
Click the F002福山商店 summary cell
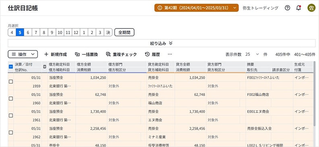[269, 94]
